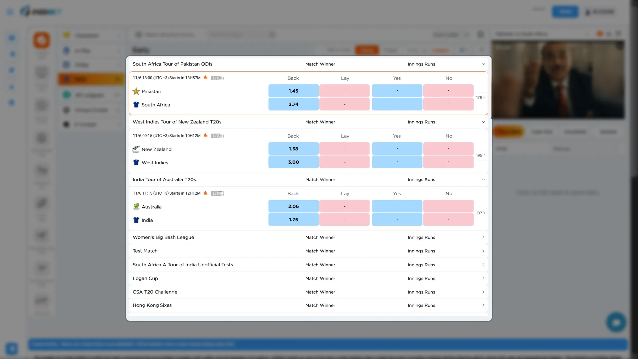Back West Indies at odds 3.00
This screenshot has height=359, width=638.
pos(293,162)
